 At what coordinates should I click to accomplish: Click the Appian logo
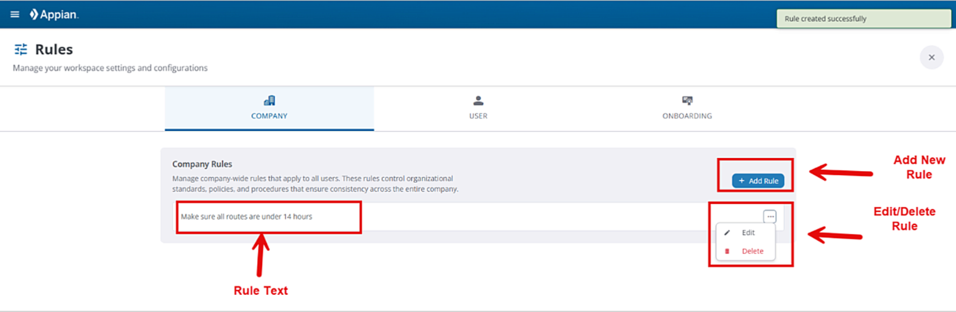54,15
